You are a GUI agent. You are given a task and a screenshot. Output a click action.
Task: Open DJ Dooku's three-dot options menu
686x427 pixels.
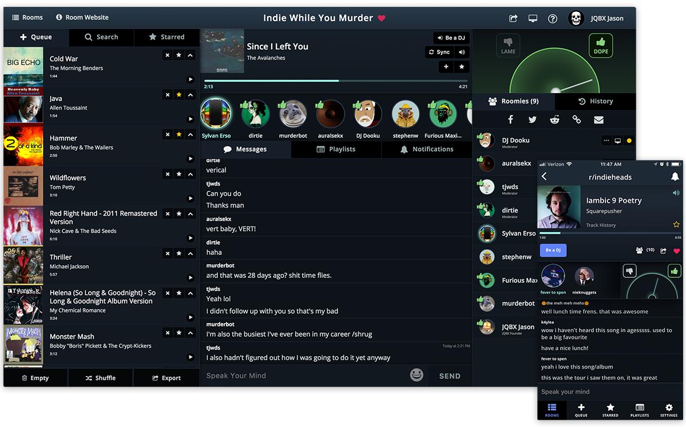606,141
